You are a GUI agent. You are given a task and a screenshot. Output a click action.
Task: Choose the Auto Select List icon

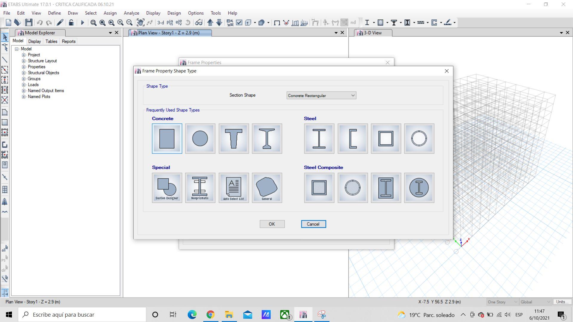pos(233,188)
